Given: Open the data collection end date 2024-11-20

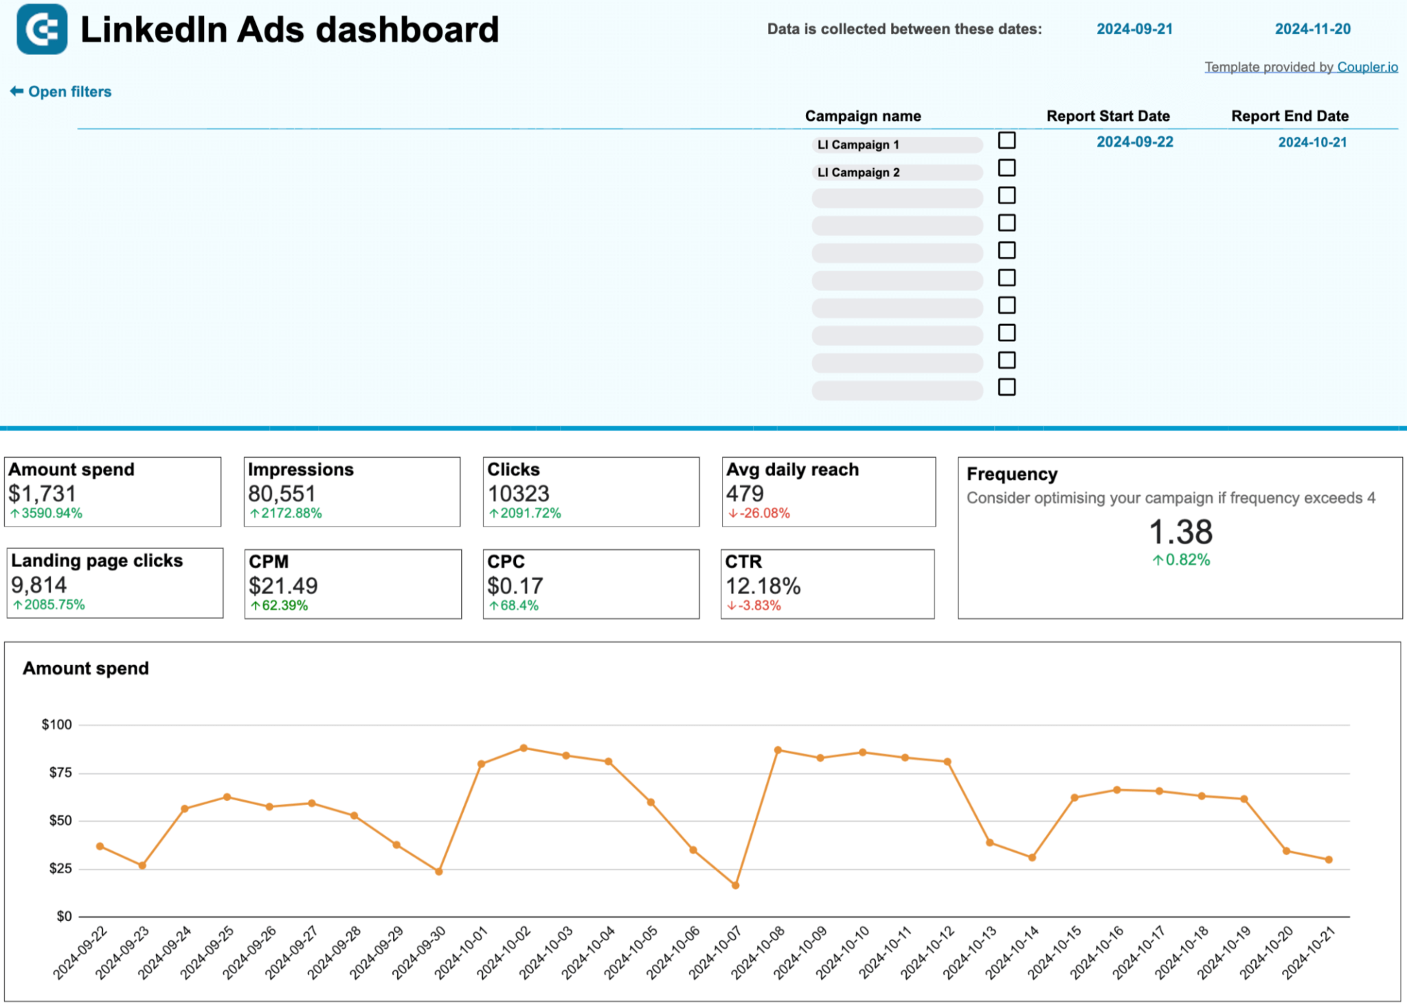Looking at the screenshot, I should coord(1313,28).
